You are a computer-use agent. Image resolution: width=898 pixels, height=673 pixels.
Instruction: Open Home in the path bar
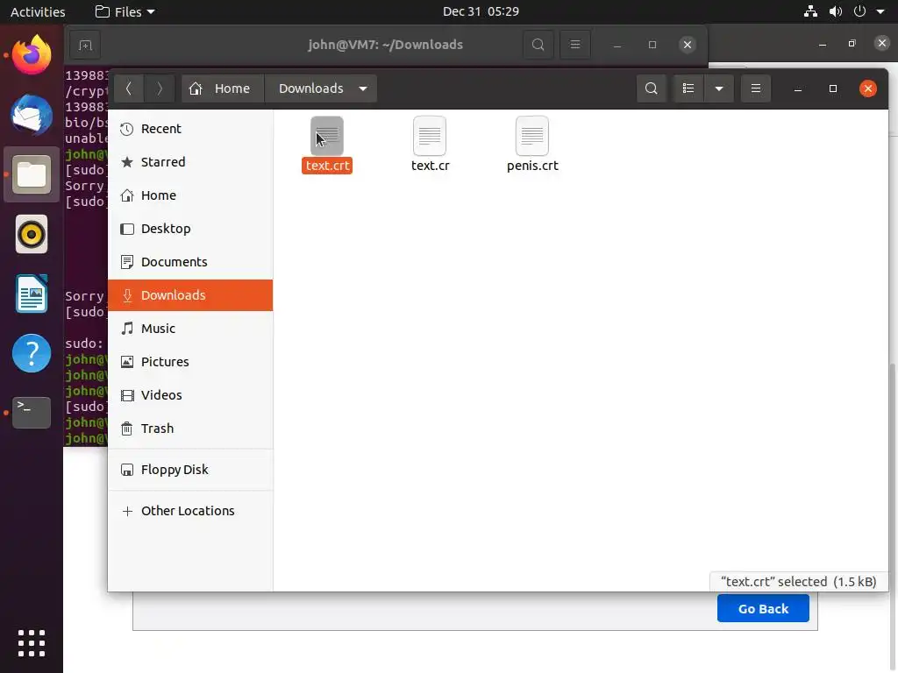click(x=223, y=89)
